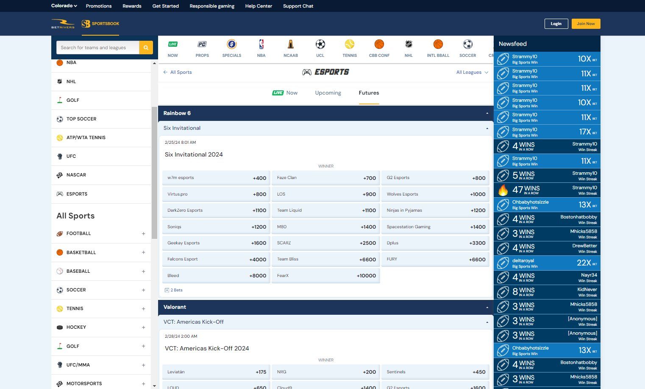Expand Basketball in All Sports
Image resolution: width=645 pixels, height=389 pixels.
click(x=143, y=252)
